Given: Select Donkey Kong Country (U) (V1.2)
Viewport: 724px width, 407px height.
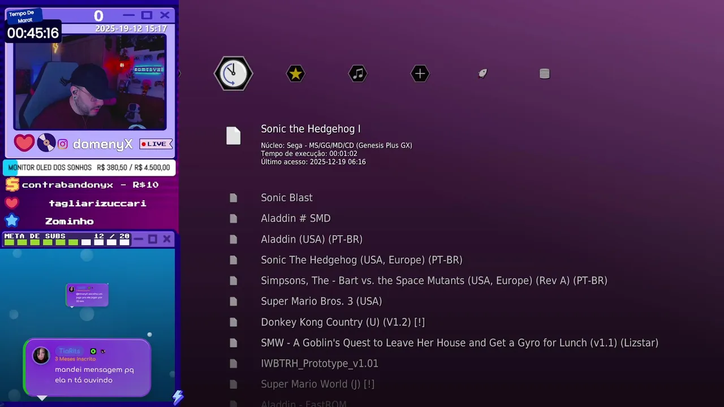Looking at the screenshot, I should pyautogui.click(x=343, y=322).
